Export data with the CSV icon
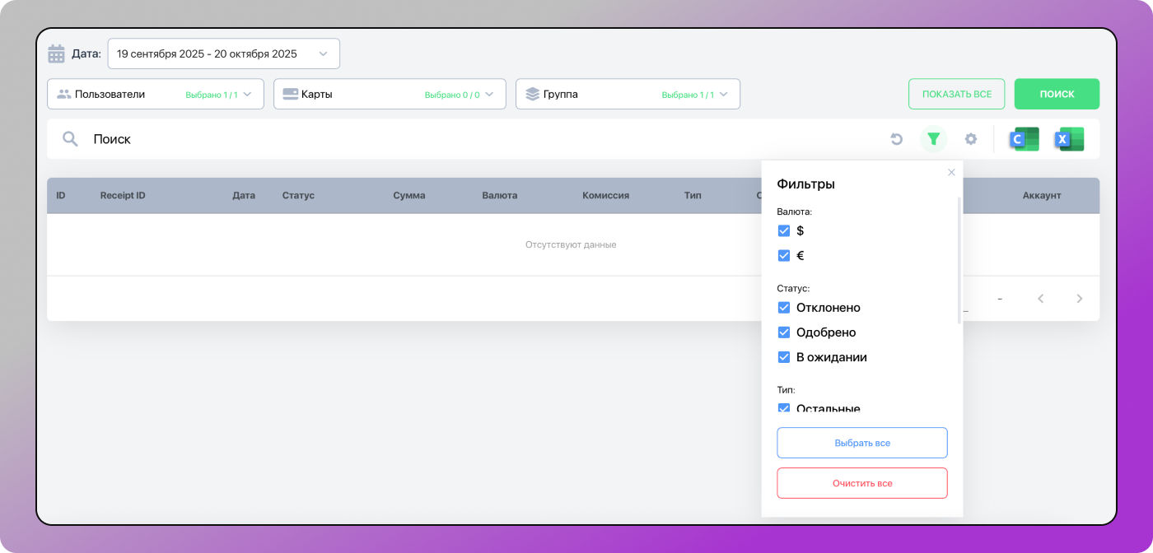This screenshot has height=553, width=1153. tap(1024, 139)
